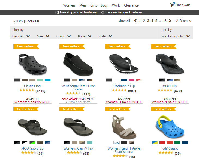The height and width of the screenshot is (158, 199).
Task: Open Crocband Flip product title
Action: [124, 86]
